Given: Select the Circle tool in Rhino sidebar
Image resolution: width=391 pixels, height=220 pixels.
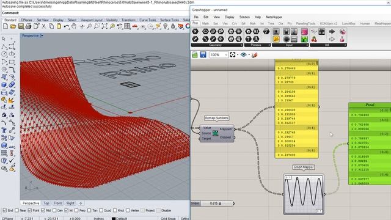Looking at the screenshot, I should pos(4,54).
